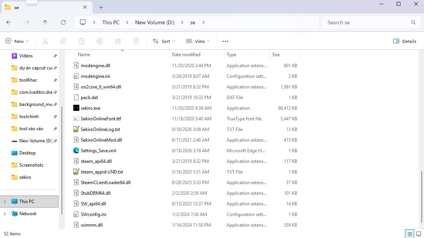
Task: Select the SWconfig.ini file
Action: click(x=93, y=214)
